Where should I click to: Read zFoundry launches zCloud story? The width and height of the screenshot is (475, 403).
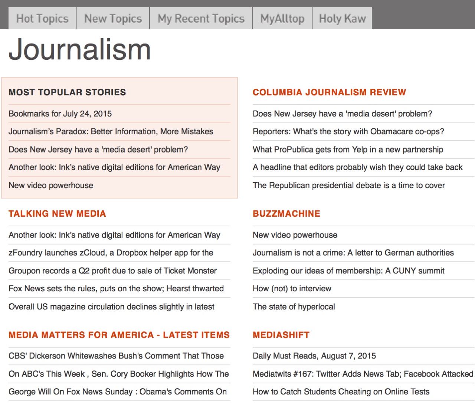[x=111, y=253]
